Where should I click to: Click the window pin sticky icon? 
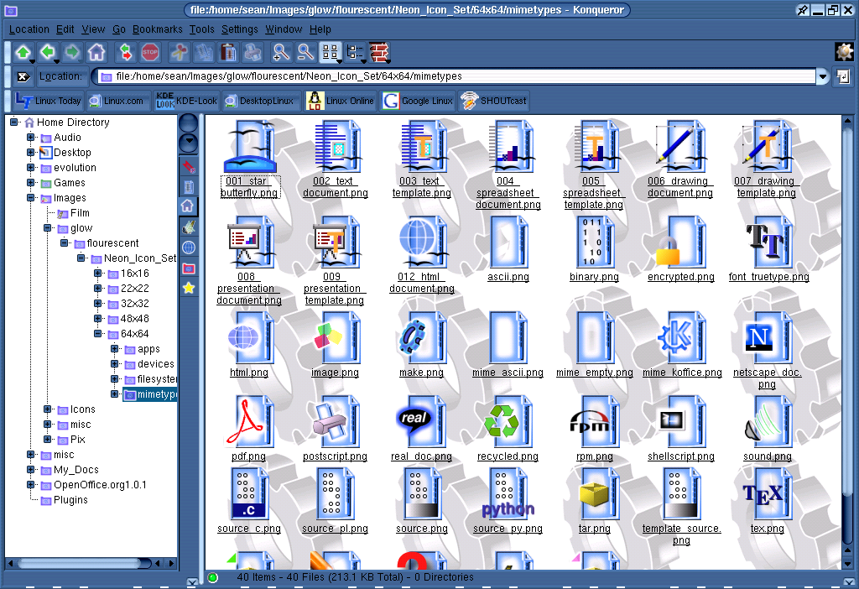coord(802,10)
